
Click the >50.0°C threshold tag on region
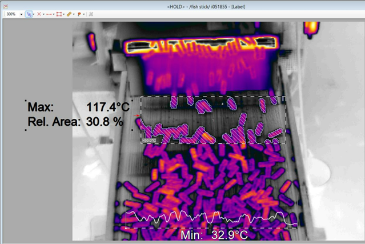point(149,139)
